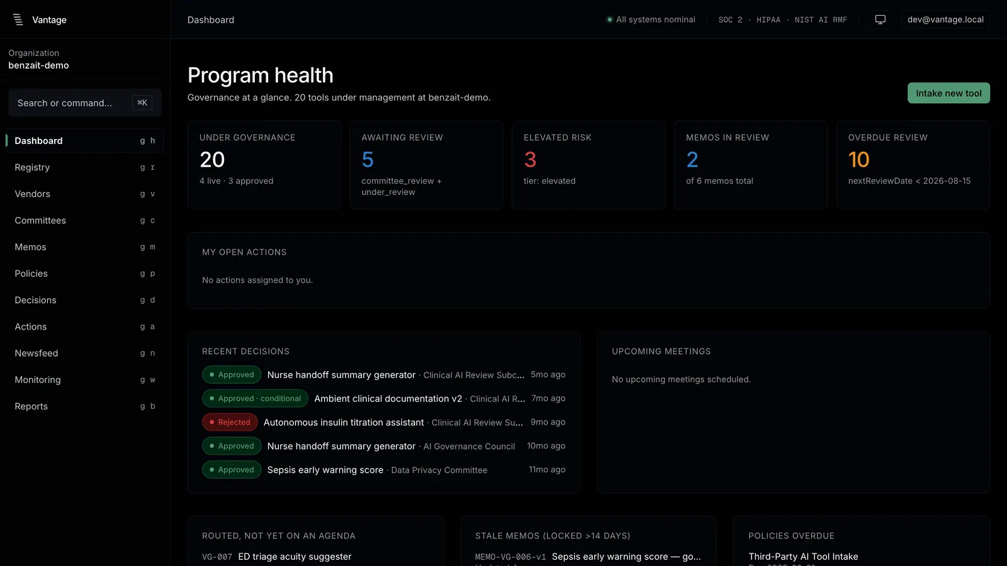1007x566 pixels.
Task: Click the ⌘K shortcut badge
Action: click(x=142, y=103)
